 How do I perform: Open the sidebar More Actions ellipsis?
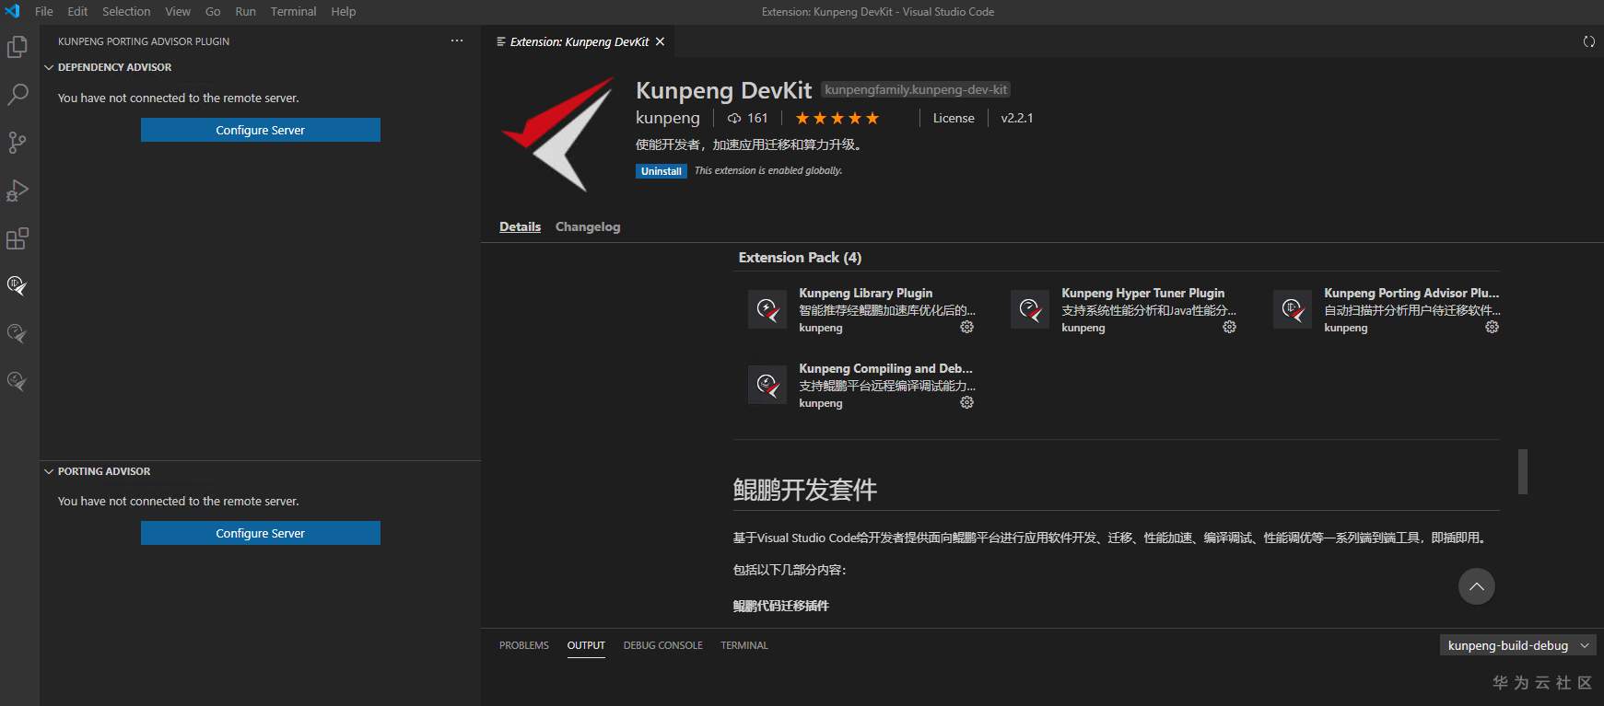[x=457, y=41]
